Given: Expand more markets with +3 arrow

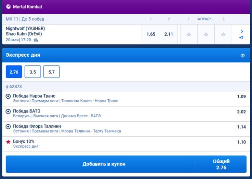Looking at the screenshot, I should [x=241, y=34].
